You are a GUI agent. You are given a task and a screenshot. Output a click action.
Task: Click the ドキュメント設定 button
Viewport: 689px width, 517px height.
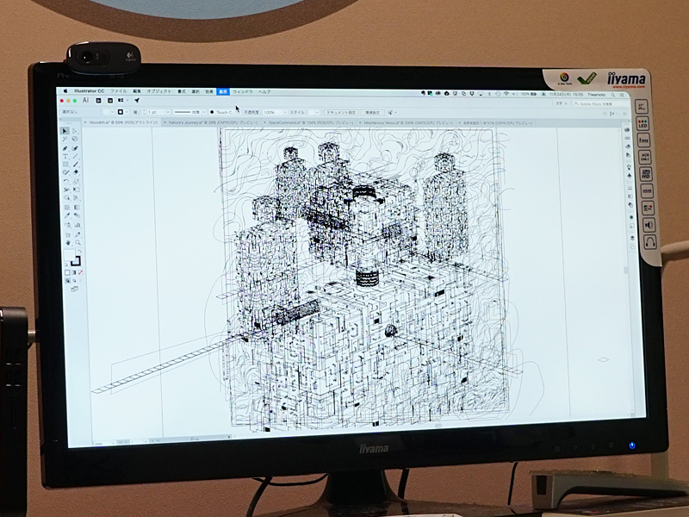(x=340, y=113)
